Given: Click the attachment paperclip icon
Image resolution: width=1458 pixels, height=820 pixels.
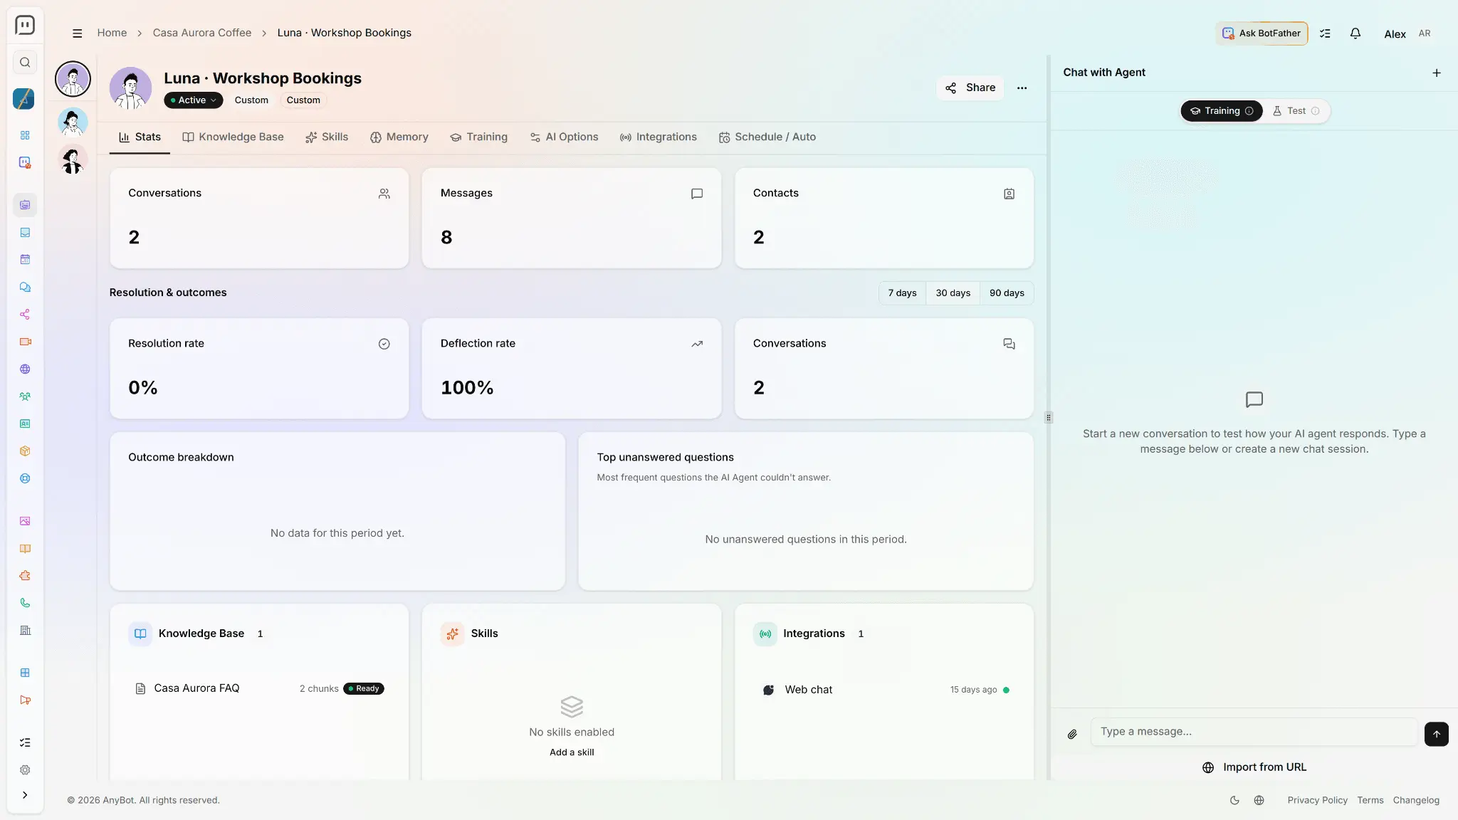Looking at the screenshot, I should (1072, 734).
